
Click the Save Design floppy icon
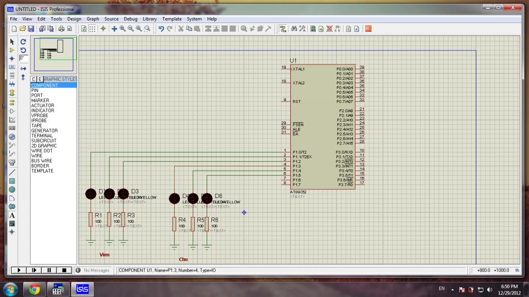[x=31, y=29]
